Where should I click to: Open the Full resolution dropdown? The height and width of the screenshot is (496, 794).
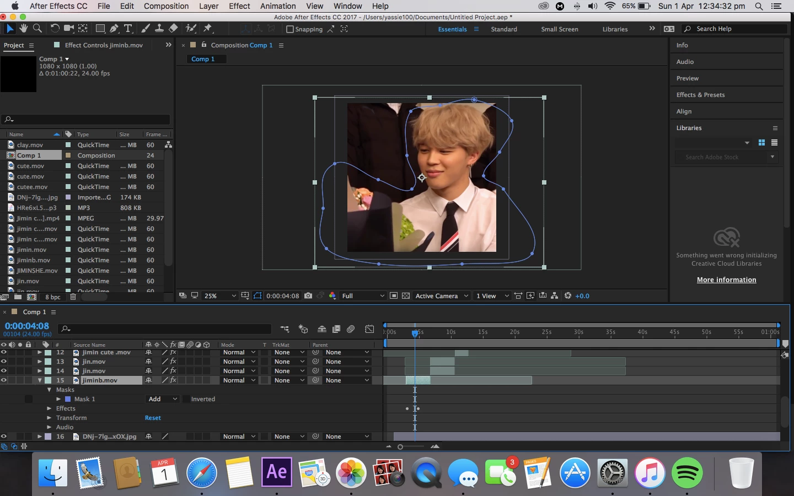pos(363,296)
